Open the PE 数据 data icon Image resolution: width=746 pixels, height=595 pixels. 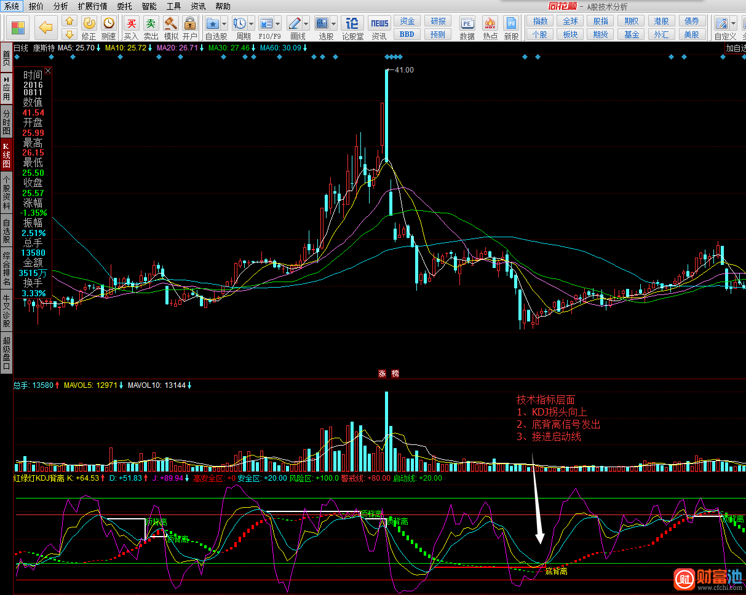pyautogui.click(x=467, y=23)
